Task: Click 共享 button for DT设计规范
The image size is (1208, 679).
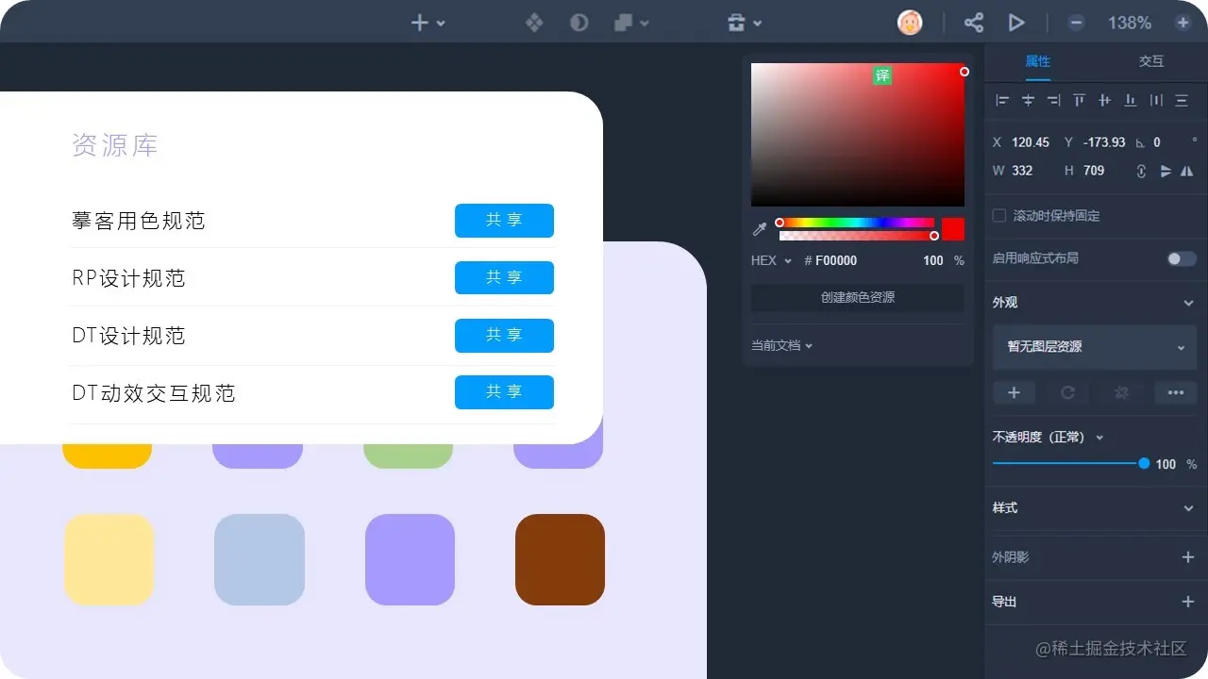Action: [504, 336]
